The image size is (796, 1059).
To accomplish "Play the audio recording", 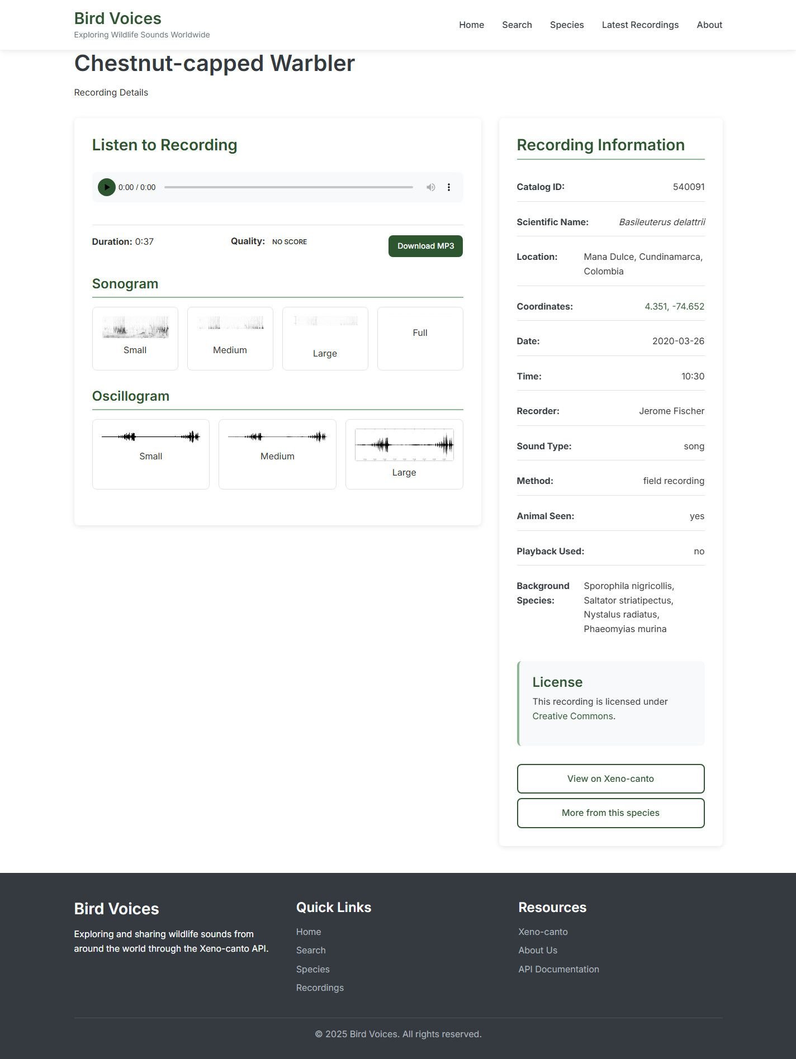I will pos(106,187).
